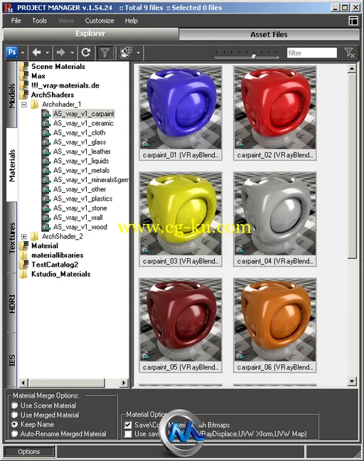Select the Kstudio_Materials folder

click(61, 274)
